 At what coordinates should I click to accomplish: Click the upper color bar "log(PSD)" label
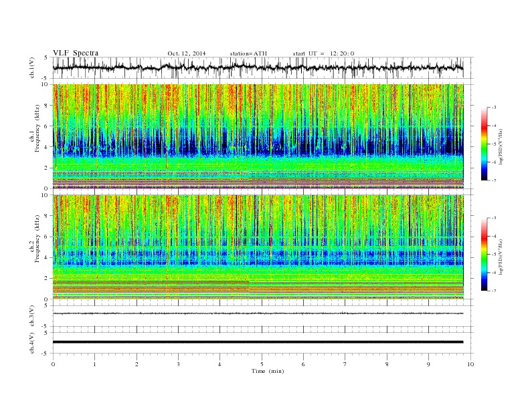501,146
